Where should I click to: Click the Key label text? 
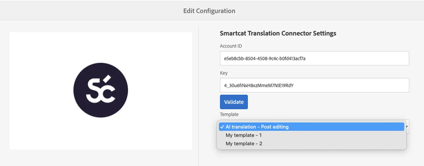[224, 73]
